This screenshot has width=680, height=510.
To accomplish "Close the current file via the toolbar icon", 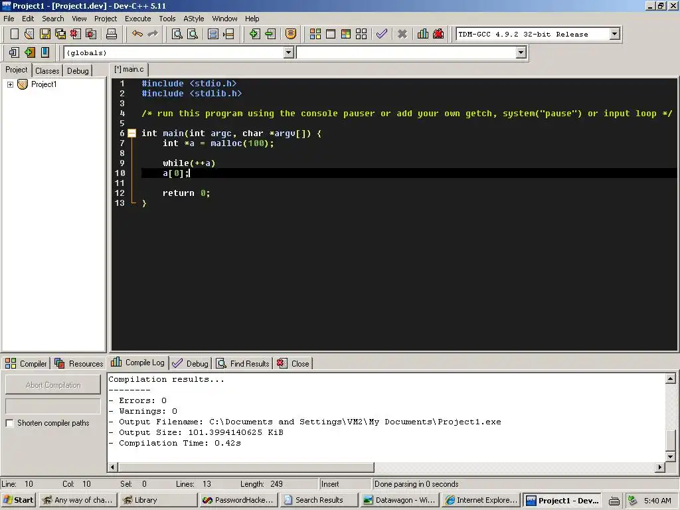I will pos(76,34).
